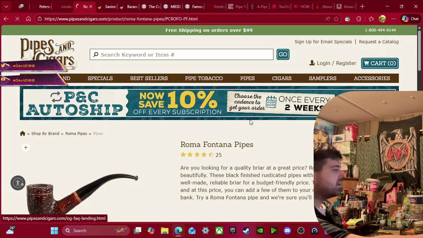423x238 pixels.
Task: Click Shop By Brand breadcrumb
Action: tap(45, 134)
